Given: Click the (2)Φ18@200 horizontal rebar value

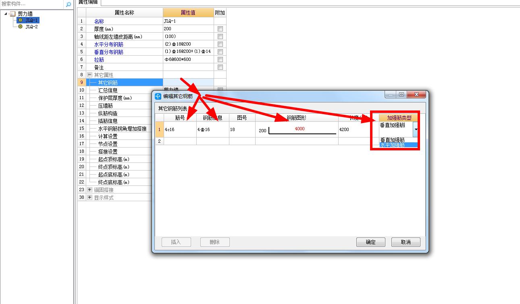Looking at the screenshot, I should [188, 44].
